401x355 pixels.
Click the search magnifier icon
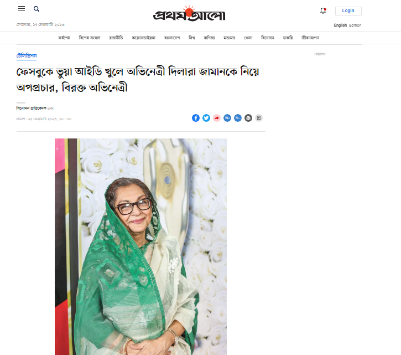tap(37, 9)
